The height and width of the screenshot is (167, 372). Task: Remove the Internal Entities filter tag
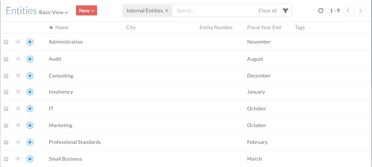(x=167, y=11)
